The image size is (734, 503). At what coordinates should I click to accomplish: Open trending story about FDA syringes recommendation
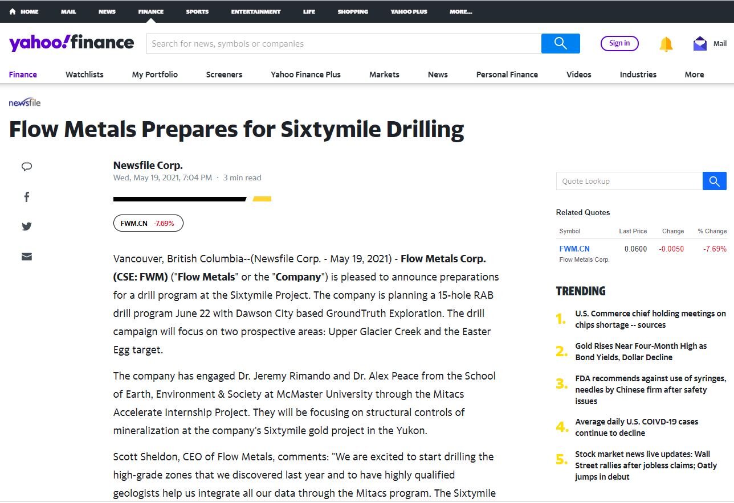tap(650, 390)
